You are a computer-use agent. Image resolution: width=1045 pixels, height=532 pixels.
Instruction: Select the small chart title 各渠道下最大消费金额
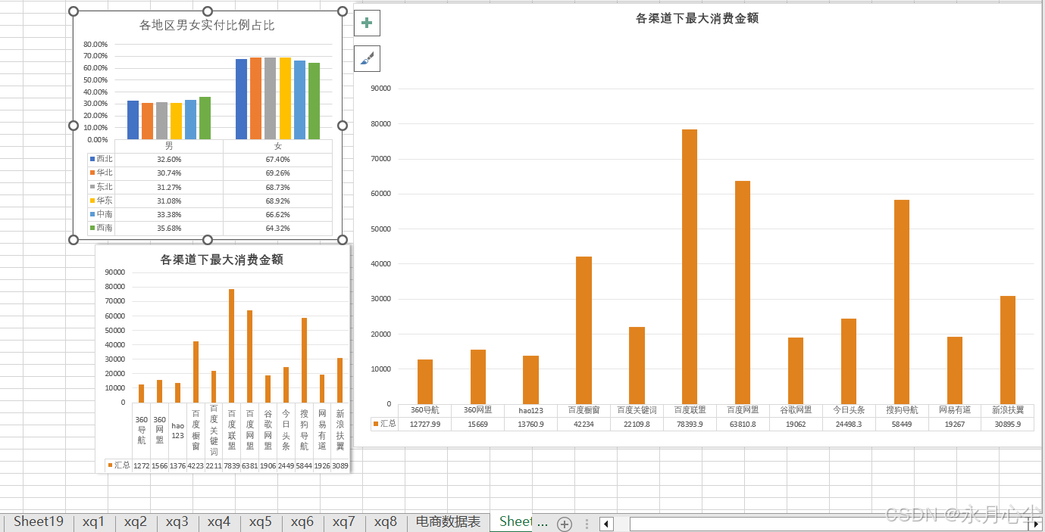[222, 260]
